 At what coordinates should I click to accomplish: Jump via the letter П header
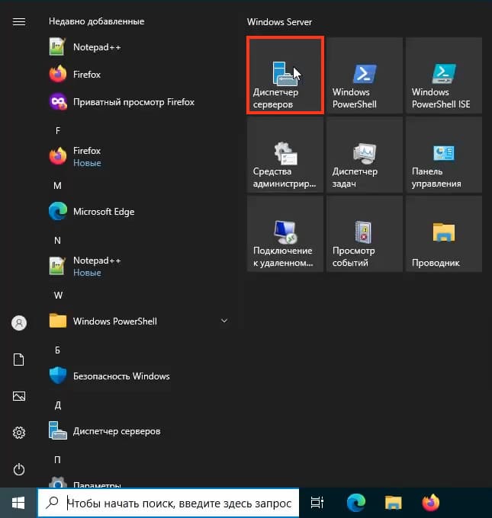coord(57,460)
